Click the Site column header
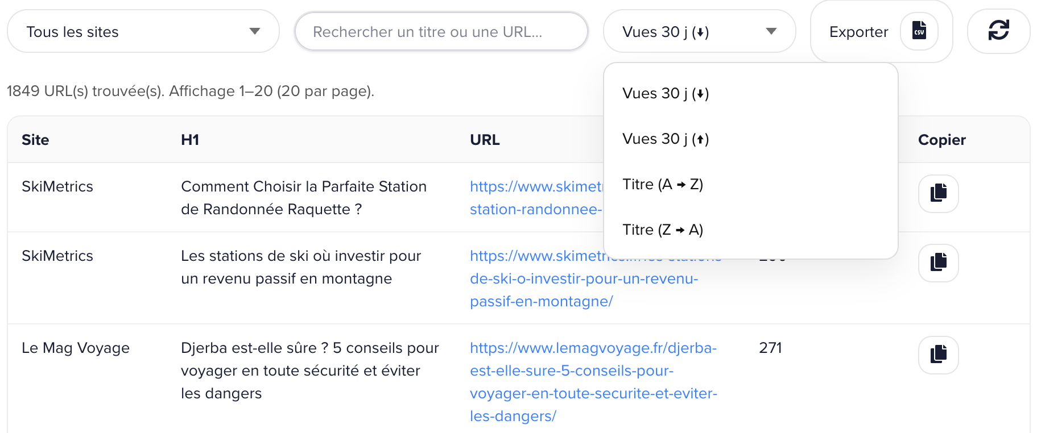This screenshot has height=433, width=1041. 35,140
